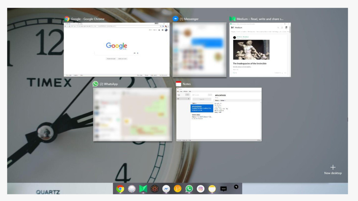Click the Notes icon beside window title
The image size is (358, 201).
pos(179,84)
